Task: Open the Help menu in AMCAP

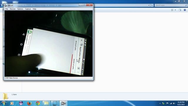Action: (34, 9)
